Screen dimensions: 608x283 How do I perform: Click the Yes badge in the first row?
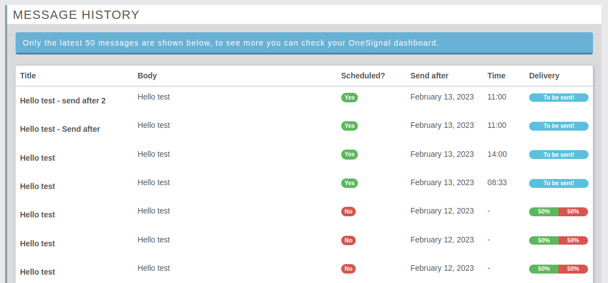pos(349,97)
